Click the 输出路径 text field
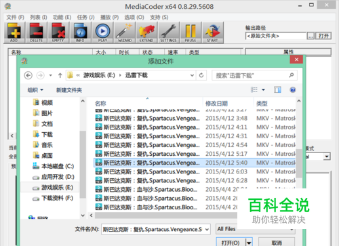Image resolution: width=339 pixels, height=246 pixels. 276,36
